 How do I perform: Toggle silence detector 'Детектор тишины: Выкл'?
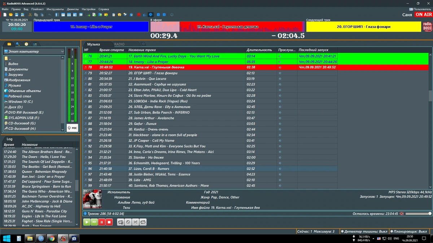click(x=364, y=231)
